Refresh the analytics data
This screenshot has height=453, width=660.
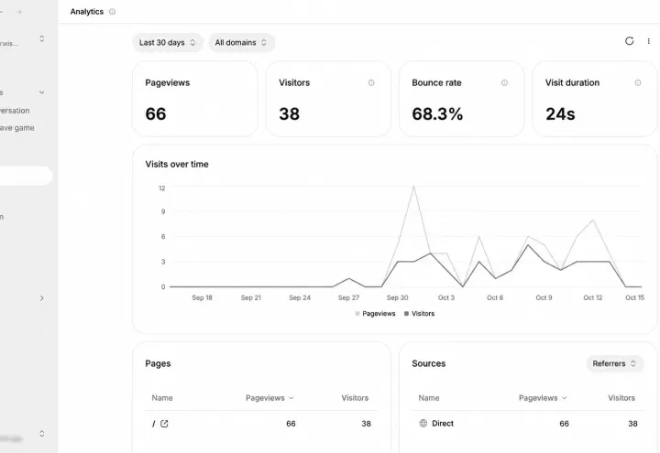coord(629,41)
